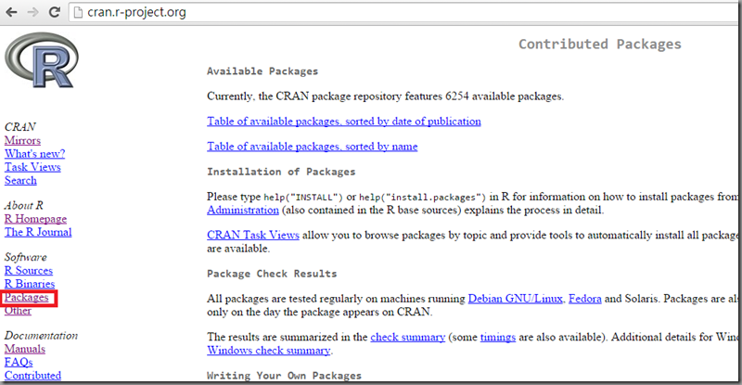Open the Manuals documentation link
742x385 pixels.
coord(24,350)
